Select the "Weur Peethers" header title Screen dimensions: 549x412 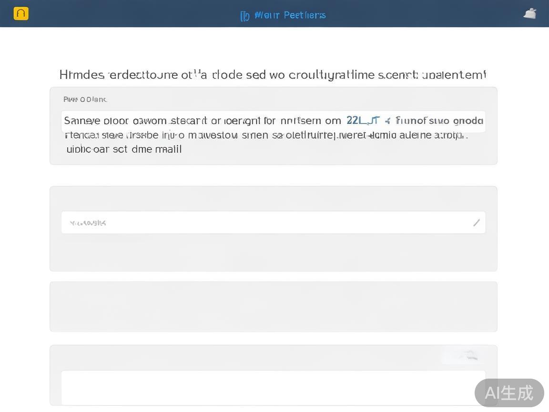(x=290, y=15)
